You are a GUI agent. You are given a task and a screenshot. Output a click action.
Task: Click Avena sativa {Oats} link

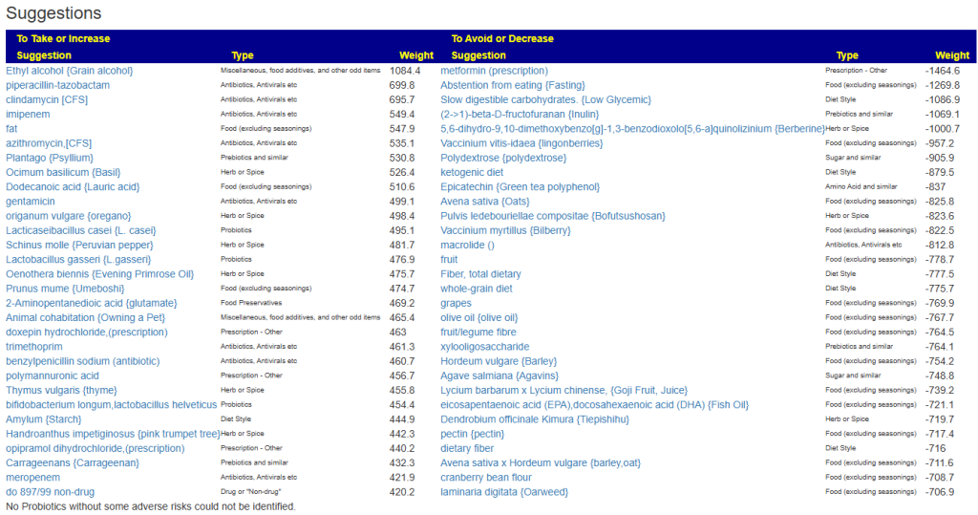point(484,201)
